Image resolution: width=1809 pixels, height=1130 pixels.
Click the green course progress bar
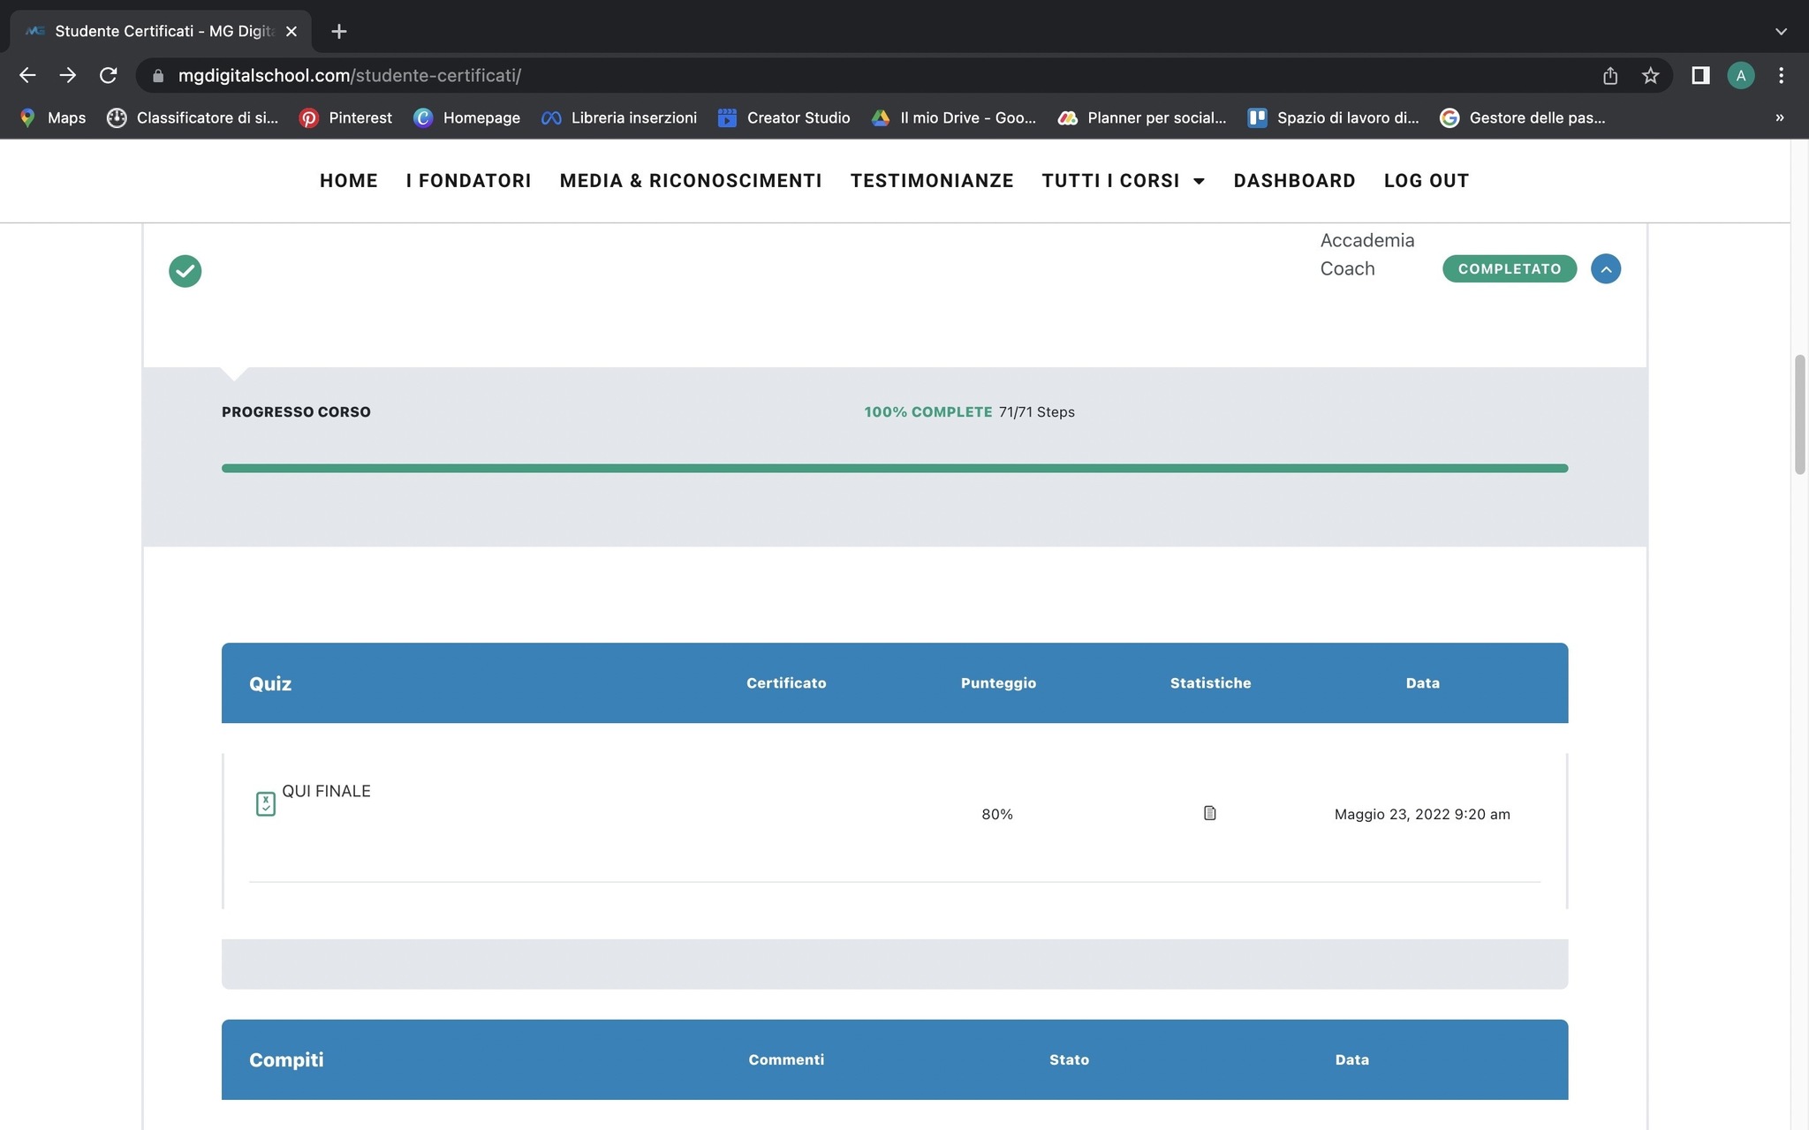click(894, 468)
